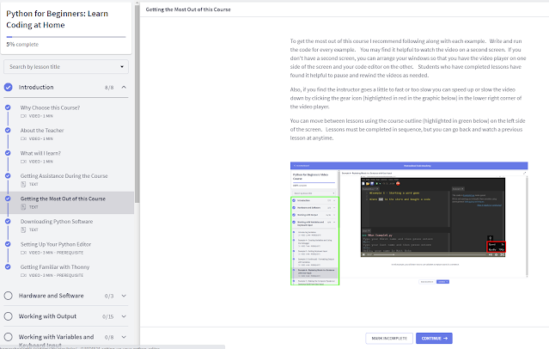Click the course title Python for Beginners
The image size is (549, 349).
tap(57, 19)
